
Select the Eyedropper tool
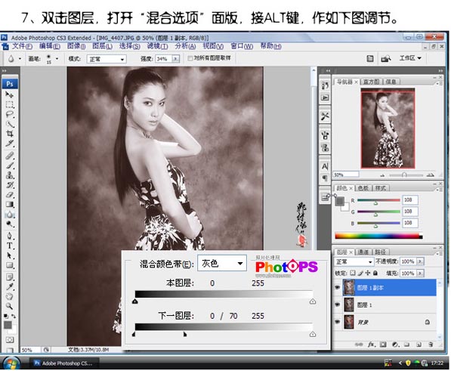10,286
